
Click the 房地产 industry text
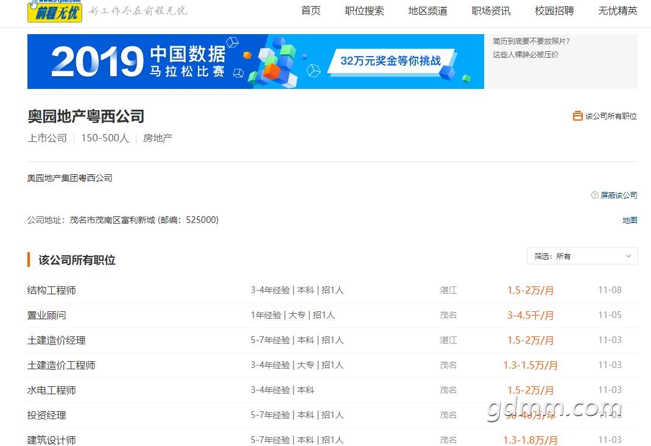158,138
